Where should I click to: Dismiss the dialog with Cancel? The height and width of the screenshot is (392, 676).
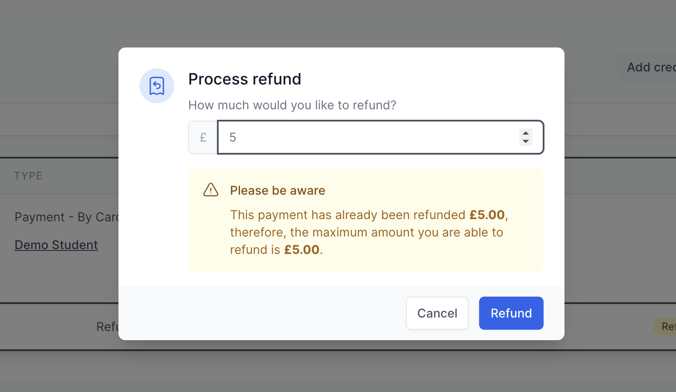pyautogui.click(x=437, y=313)
